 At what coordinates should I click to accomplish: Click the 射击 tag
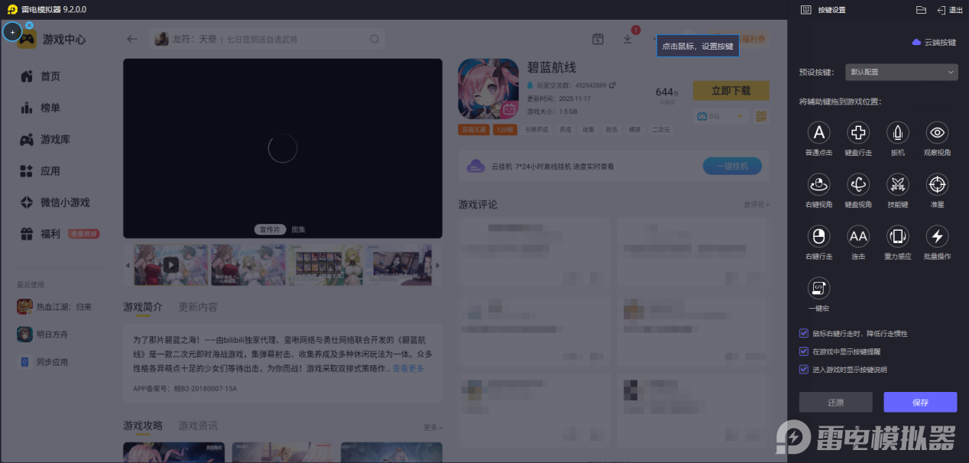click(611, 130)
